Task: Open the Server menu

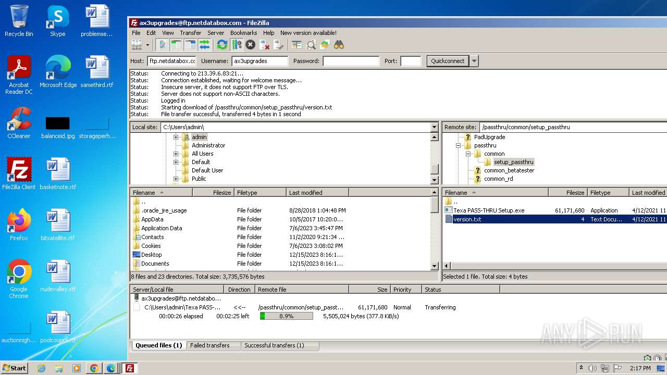Action: (216, 33)
